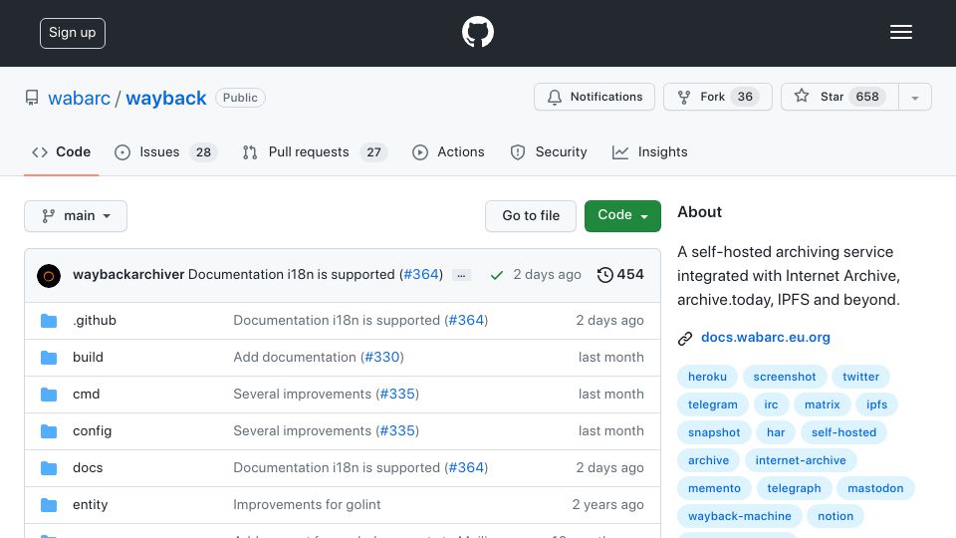Screen dimensions: 956x538
Task: Star the wayback repository
Action: (x=839, y=97)
